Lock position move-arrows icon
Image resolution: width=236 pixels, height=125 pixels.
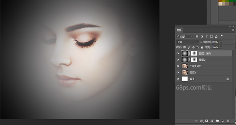(193, 47)
